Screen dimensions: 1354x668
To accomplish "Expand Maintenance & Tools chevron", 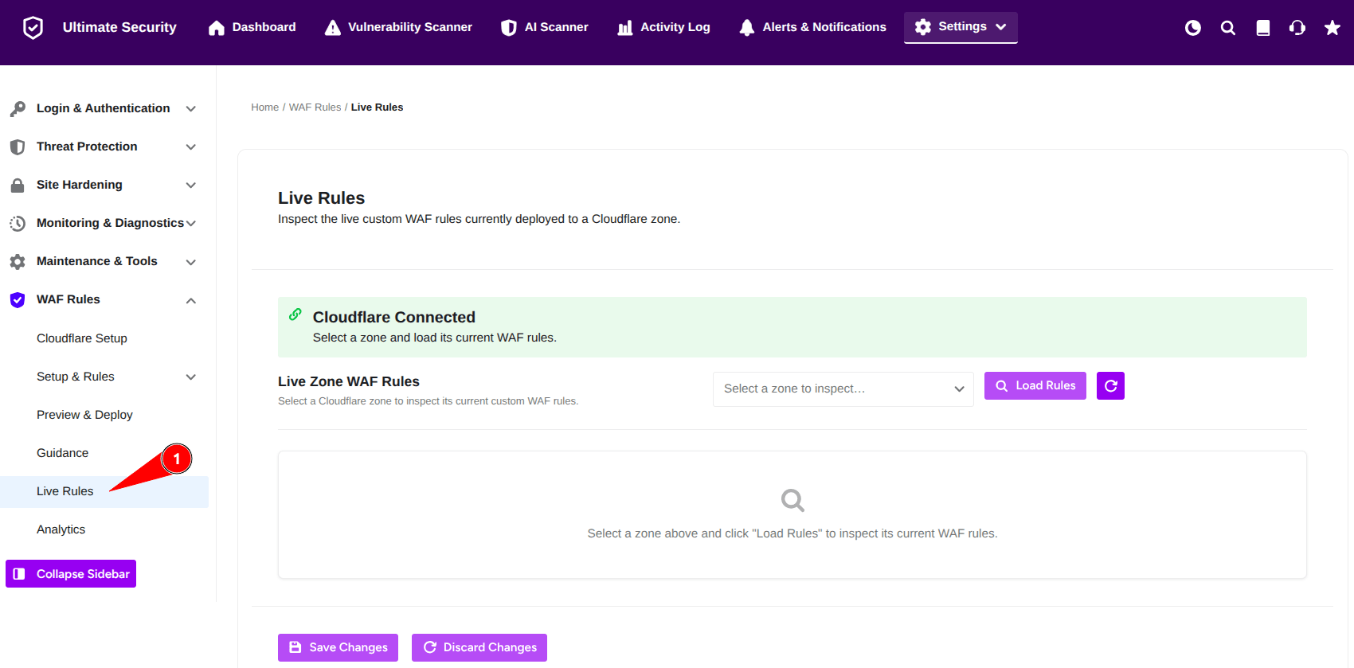I will tap(191, 262).
